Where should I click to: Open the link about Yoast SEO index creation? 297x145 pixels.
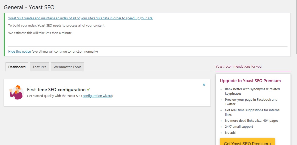pos(81,18)
